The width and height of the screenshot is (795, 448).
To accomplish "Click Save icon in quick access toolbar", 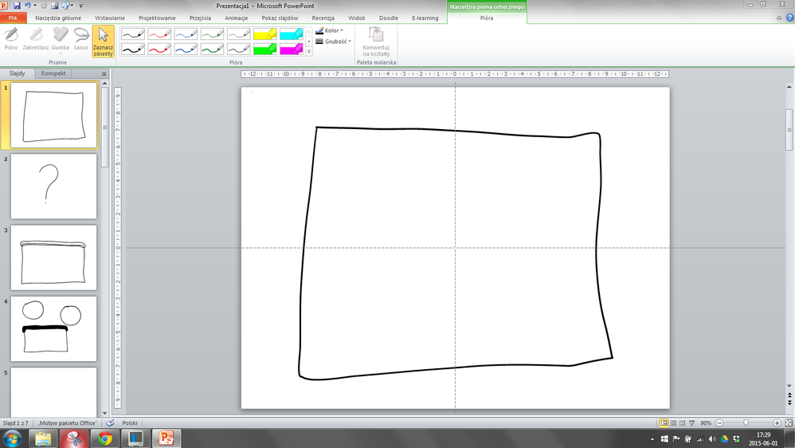I will coord(16,6).
